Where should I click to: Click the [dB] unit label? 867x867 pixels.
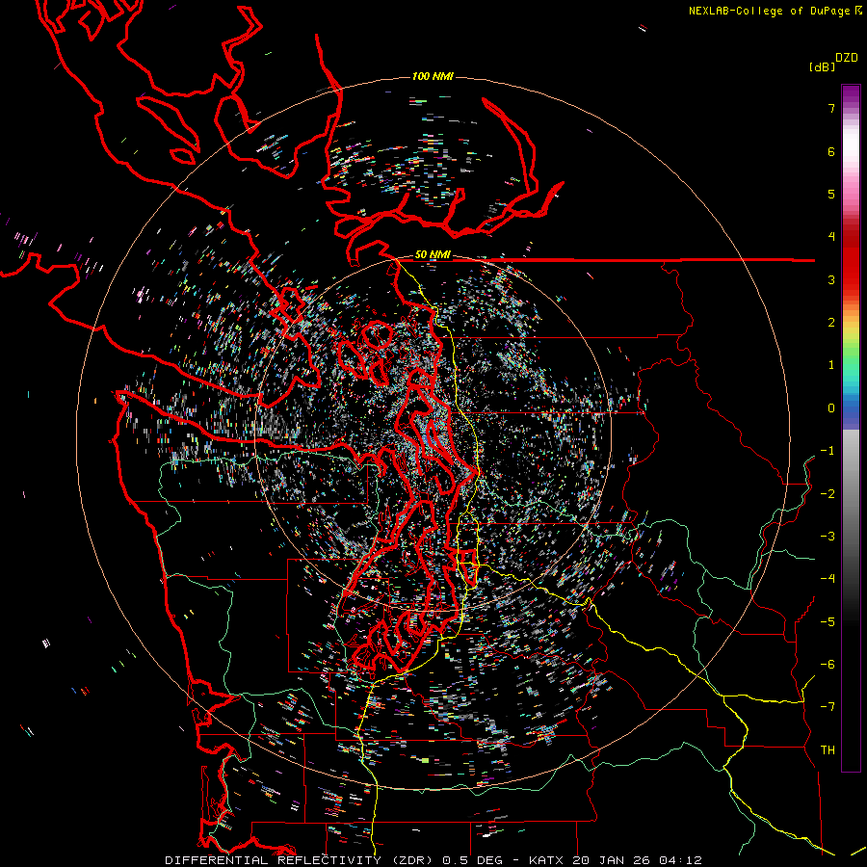point(823,66)
